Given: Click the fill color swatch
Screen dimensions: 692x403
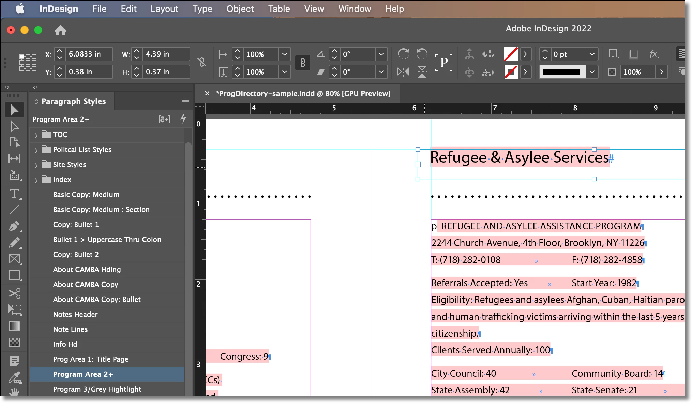Looking at the screenshot, I should click(x=511, y=54).
